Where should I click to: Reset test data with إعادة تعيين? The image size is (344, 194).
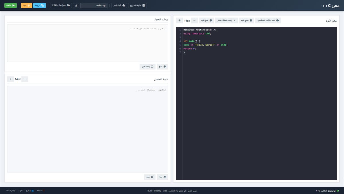tap(148, 66)
